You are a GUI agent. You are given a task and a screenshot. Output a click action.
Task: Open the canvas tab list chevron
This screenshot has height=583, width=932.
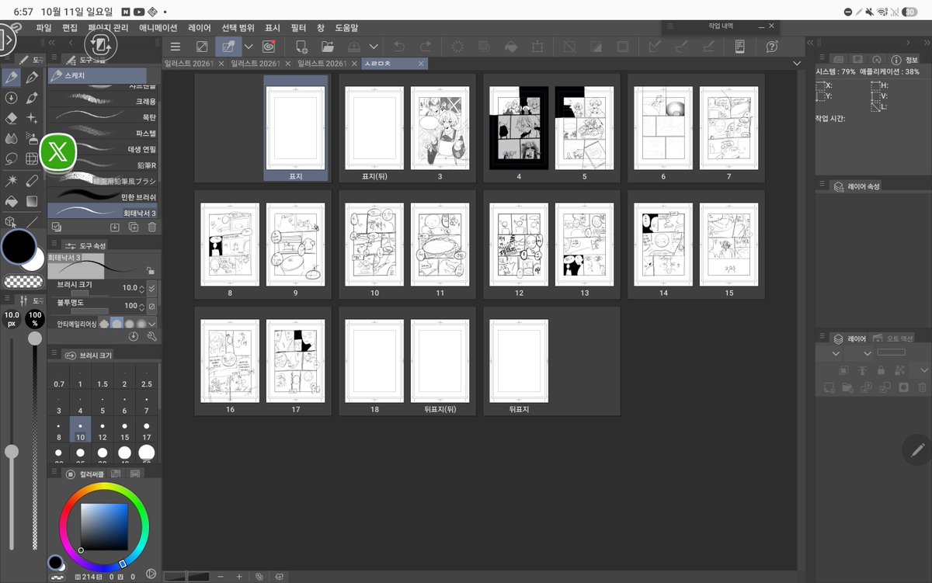pyautogui.click(x=797, y=64)
